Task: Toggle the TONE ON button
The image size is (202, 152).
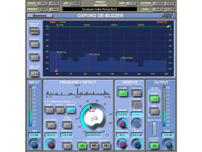Action: tap(67, 145)
